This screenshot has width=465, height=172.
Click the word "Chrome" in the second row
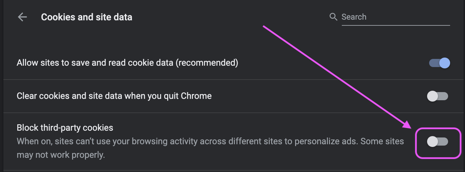196,96
